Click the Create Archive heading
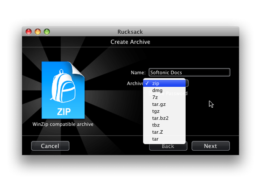This screenshot has height=194, width=268. pyautogui.click(x=130, y=42)
